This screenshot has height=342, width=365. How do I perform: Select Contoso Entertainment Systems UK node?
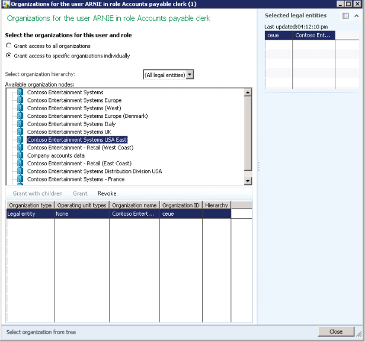[x=69, y=132]
